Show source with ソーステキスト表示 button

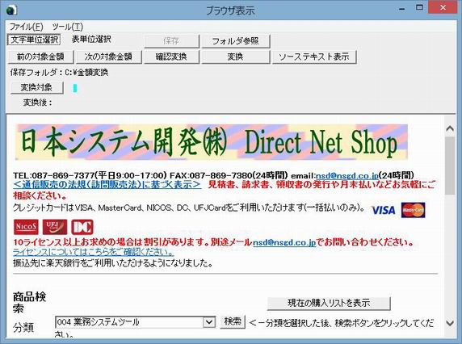click(x=314, y=57)
